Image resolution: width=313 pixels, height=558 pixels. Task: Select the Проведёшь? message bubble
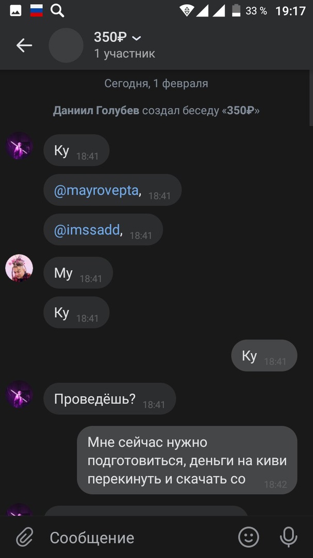[109, 398]
